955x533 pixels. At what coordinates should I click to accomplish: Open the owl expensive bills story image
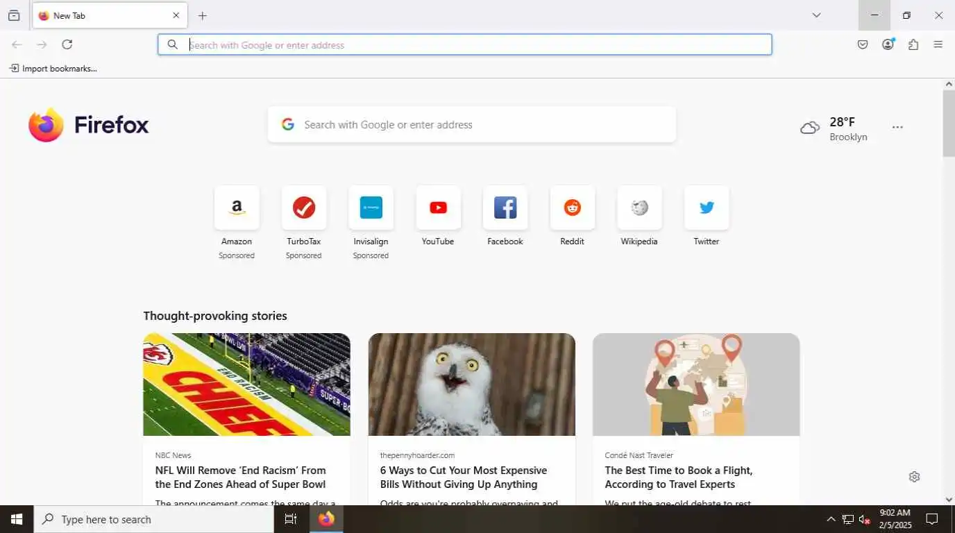click(x=472, y=384)
